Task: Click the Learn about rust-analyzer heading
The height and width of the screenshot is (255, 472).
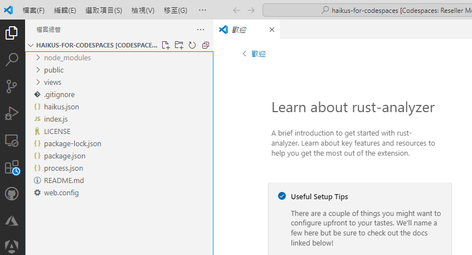Action: [x=353, y=107]
